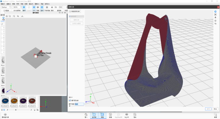The height and width of the screenshot is (119, 220).
Task: Open the Help menu in menu bar
Action: click(x=47, y=4)
